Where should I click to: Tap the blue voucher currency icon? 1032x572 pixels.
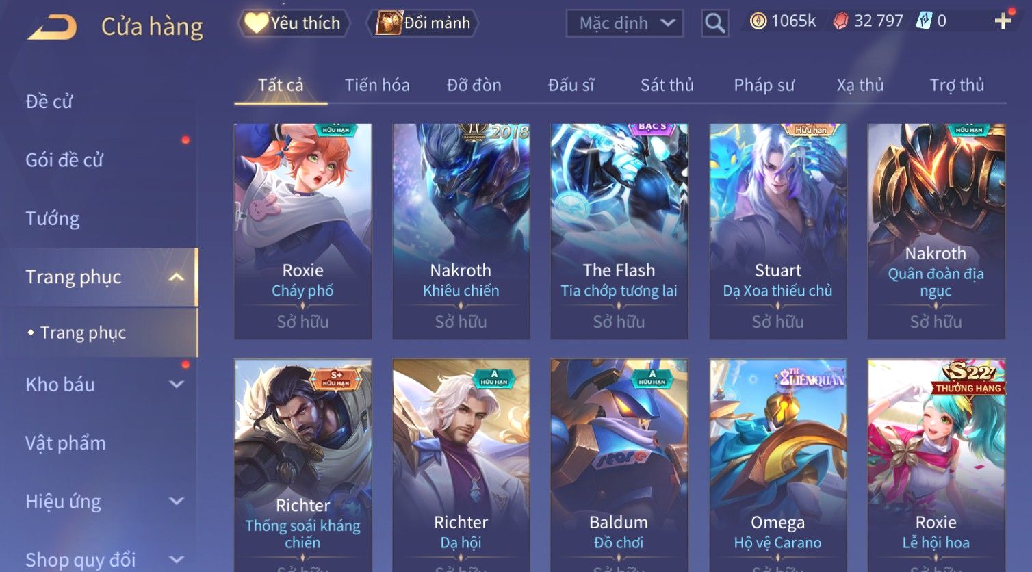[x=925, y=21]
